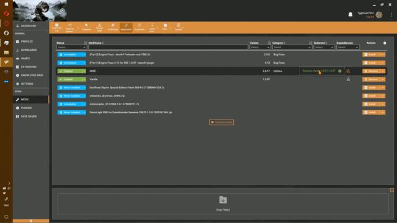Click the table settings gear by Actions

[x=385, y=43]
